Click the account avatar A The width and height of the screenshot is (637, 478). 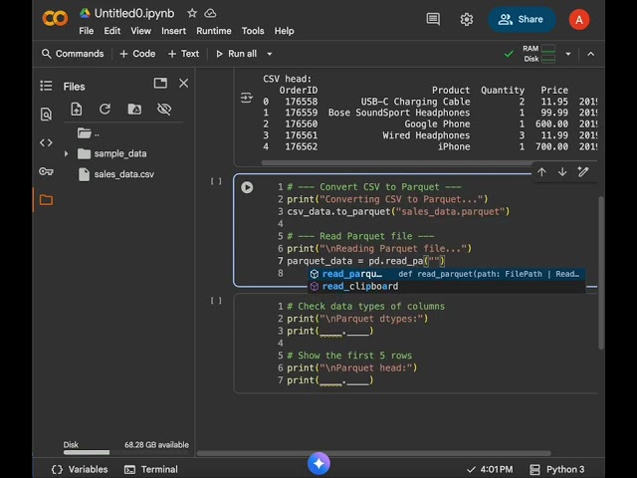click(x=579, y=20)
